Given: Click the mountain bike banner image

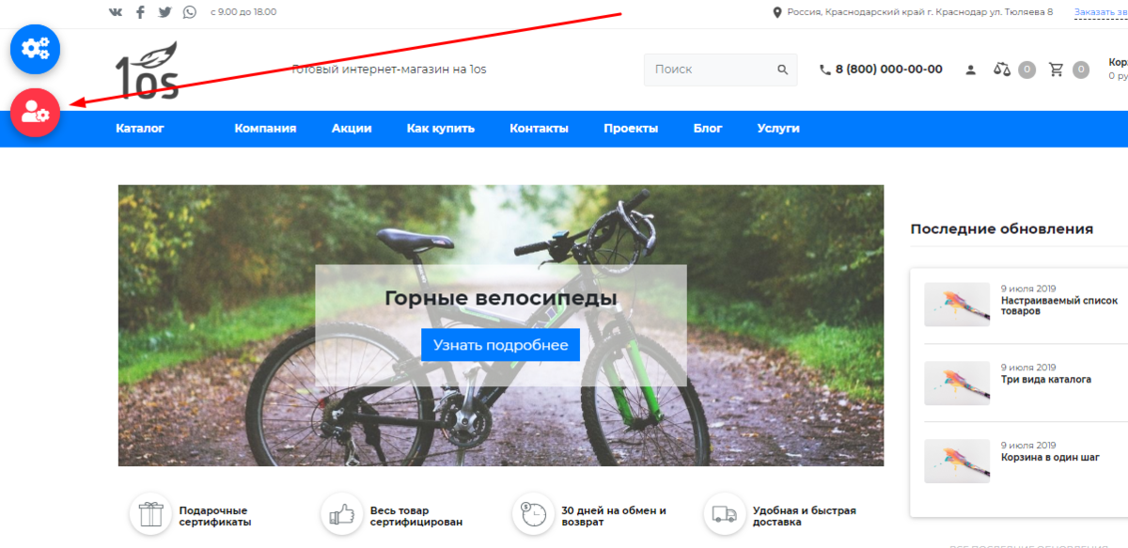Looking at the screenshot, I should [501, 325].
